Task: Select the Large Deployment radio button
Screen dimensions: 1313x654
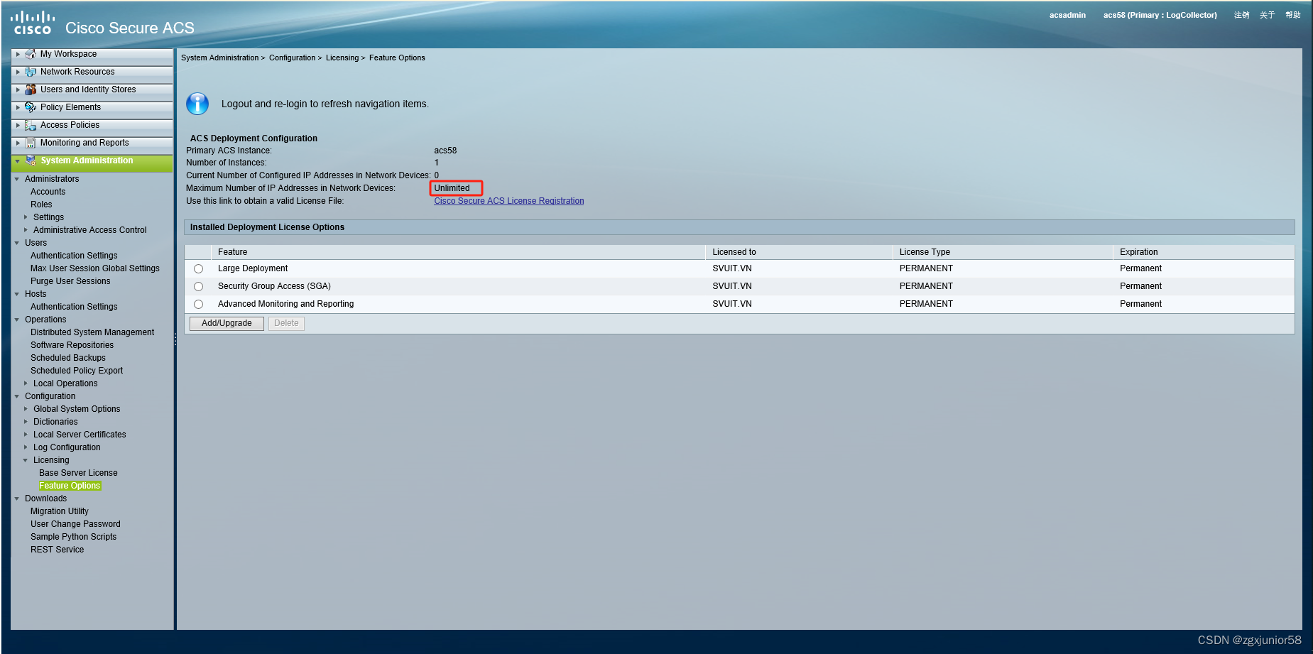Action: point(199,268)
